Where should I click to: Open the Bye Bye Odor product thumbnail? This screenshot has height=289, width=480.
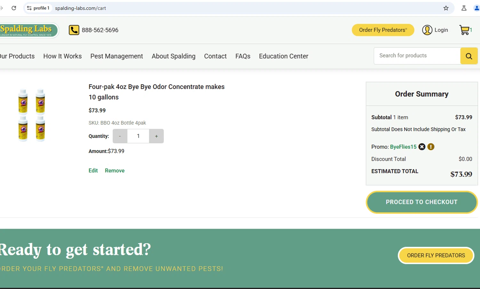tap(32, 115)
